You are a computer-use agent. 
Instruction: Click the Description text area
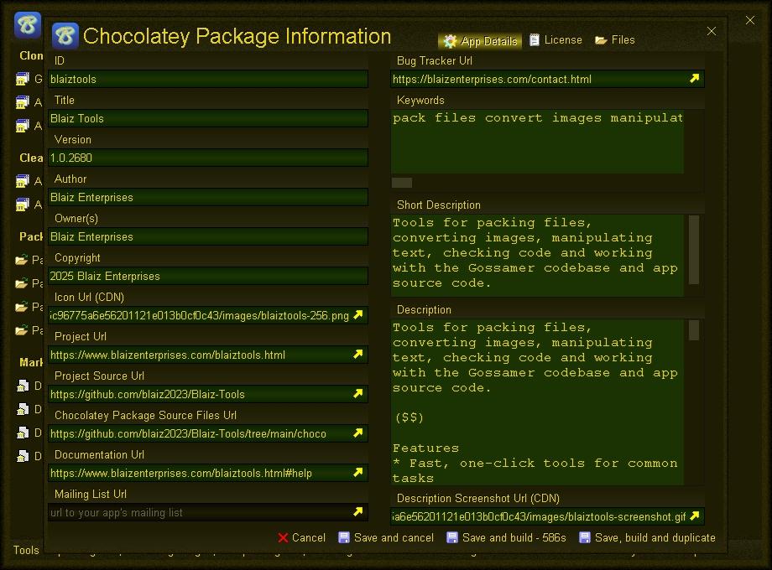click(x=537, y=402)
